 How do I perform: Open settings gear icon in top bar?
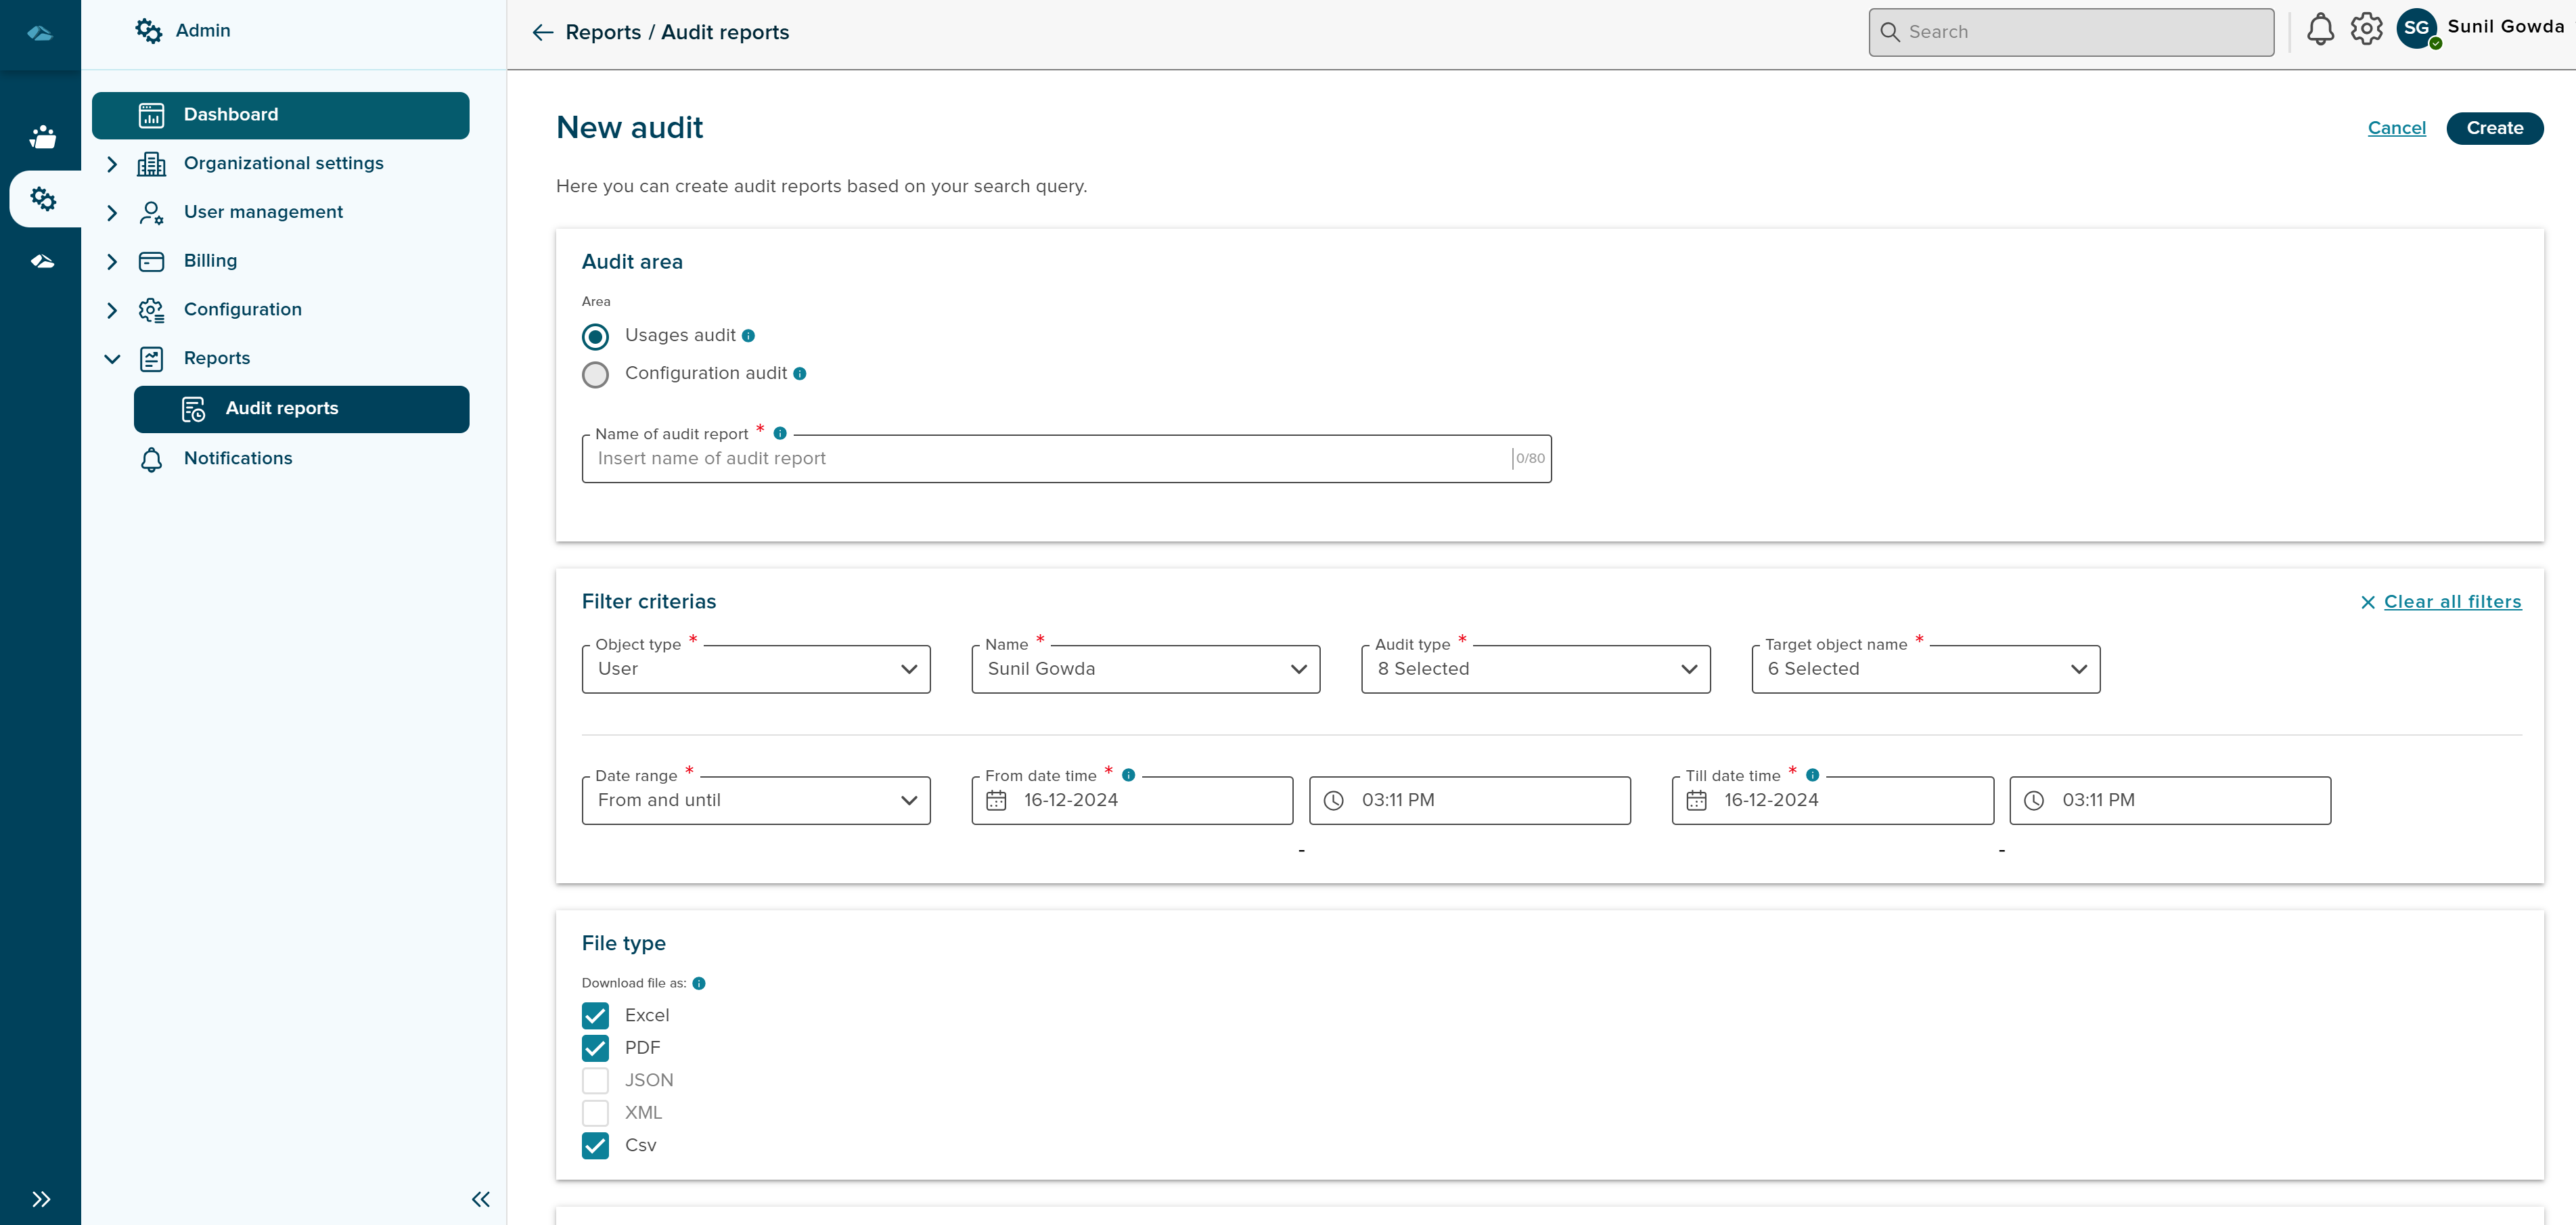2366,30
